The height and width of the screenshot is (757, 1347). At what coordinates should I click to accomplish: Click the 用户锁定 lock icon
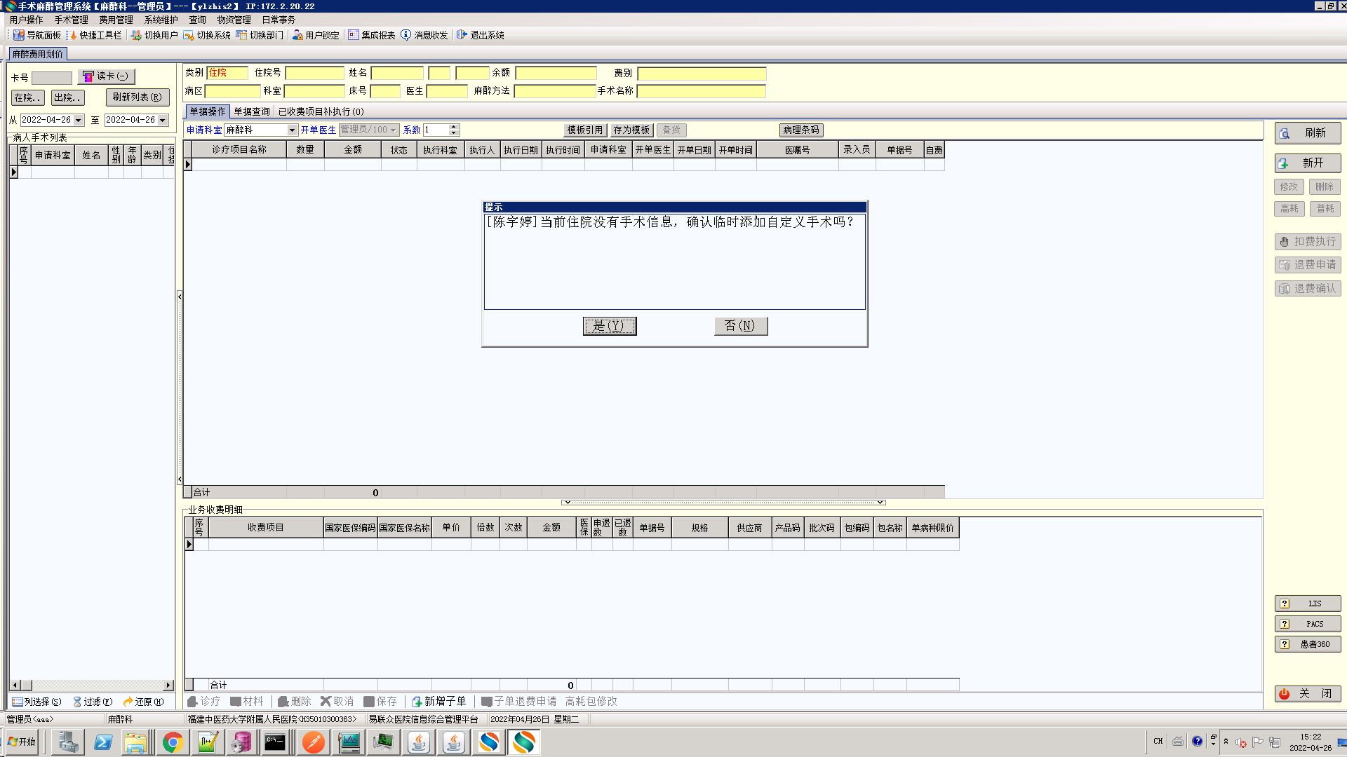click(x=297, y=35)
